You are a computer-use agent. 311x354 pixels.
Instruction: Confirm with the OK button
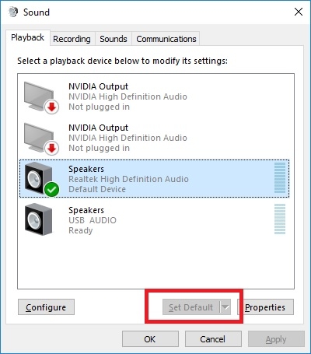150,339
